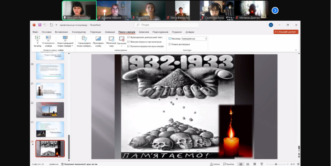Switch to the Переходи tab
331x166 pixels.
(95, 32)
